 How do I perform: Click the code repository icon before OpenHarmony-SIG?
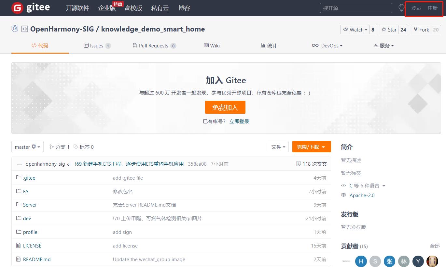[24, 29]
